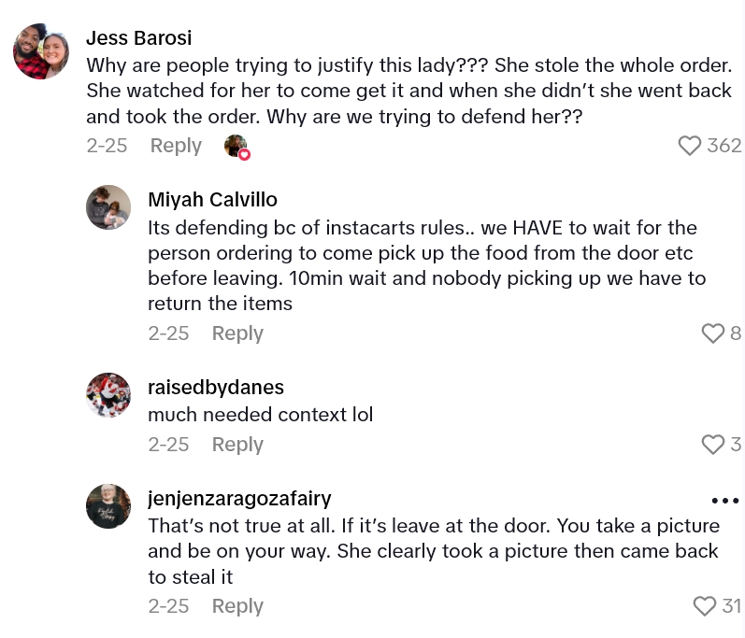
Task: Reply to raisedbydanes' comment
Action: [237, 445]
